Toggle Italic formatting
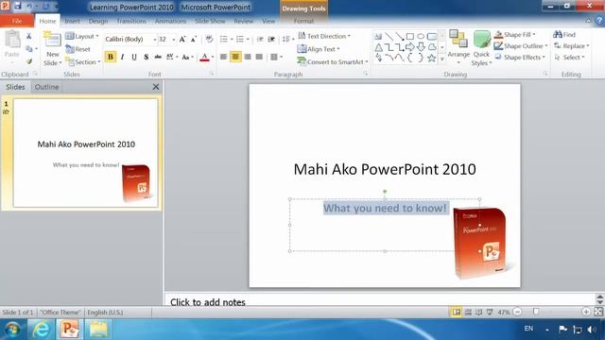Image resolution: width=605 pixels, height=340 pixels. 122,57
